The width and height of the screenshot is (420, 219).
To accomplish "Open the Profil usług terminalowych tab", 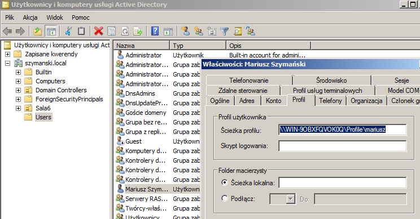I will [327, 91].
